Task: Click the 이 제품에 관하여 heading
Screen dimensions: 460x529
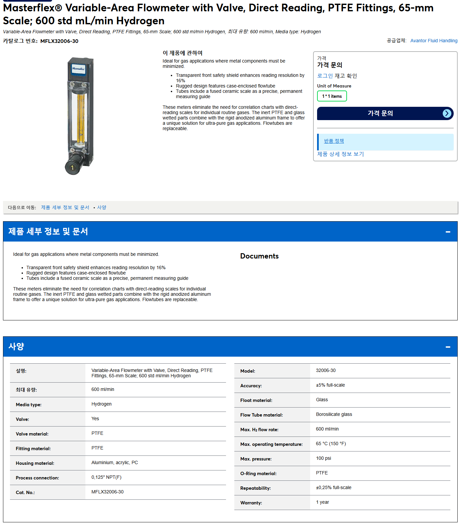Action: [x=182, y=53]
